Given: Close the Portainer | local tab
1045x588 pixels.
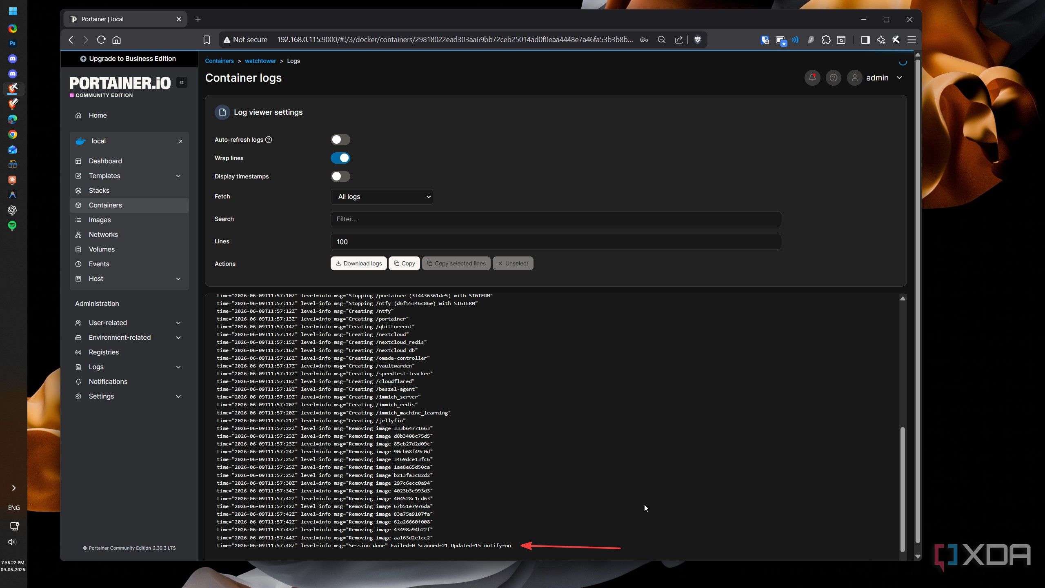Looking at the screenshot, I should click(x=178, y=19).
